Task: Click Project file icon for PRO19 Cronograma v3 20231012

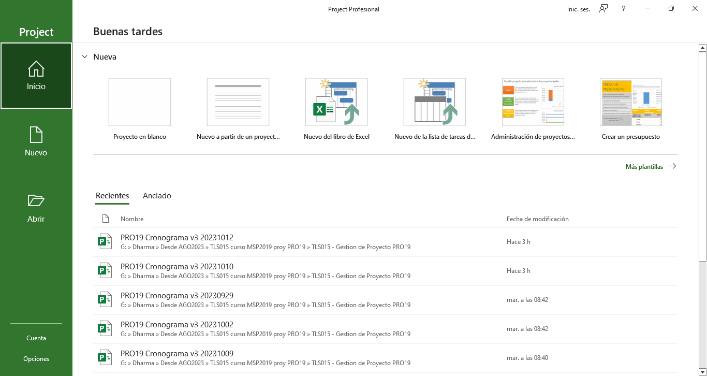Action: 106,241
